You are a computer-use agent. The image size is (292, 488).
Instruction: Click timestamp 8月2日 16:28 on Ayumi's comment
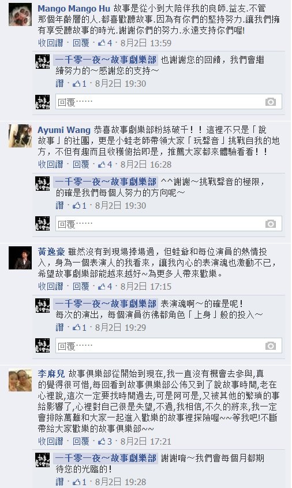pos(146,164)
